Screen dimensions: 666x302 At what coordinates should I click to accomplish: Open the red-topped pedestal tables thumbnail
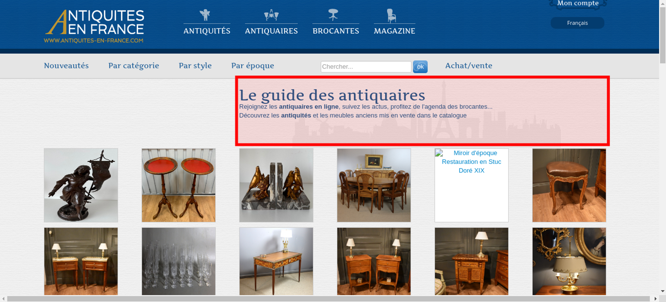point(178,185)
